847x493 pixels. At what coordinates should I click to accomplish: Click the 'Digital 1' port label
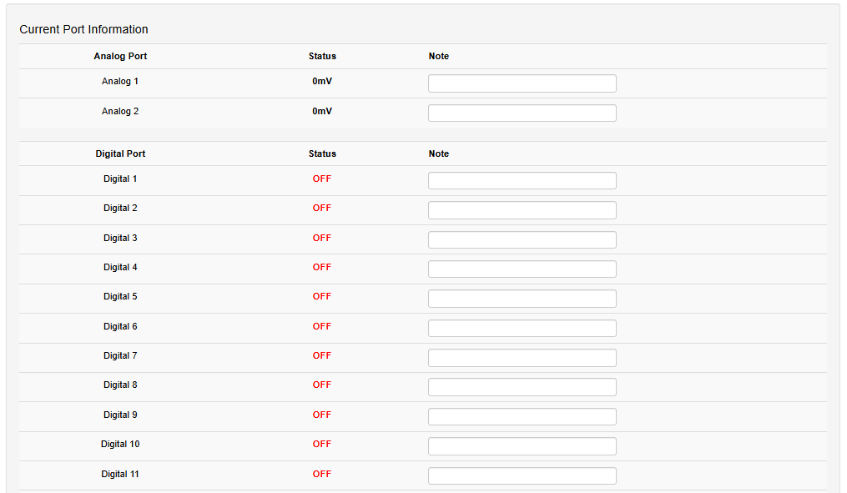click(120, 179)
